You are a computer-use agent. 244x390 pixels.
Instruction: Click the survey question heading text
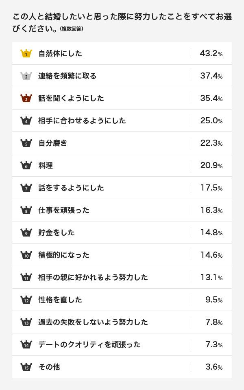(x=122, y=23)
